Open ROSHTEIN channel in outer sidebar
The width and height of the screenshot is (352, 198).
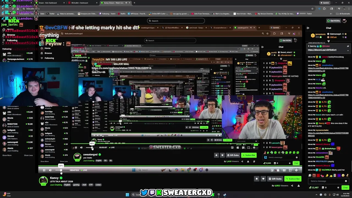click(17, 125)
